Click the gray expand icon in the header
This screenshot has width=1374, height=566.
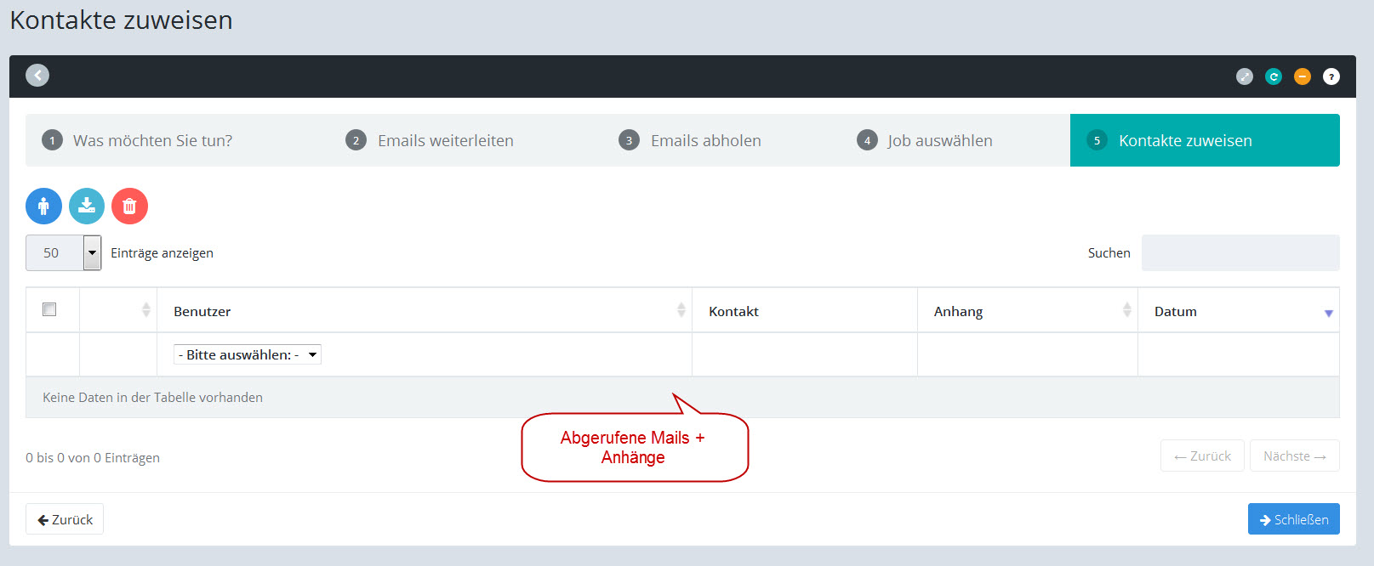click(1245, 76)
